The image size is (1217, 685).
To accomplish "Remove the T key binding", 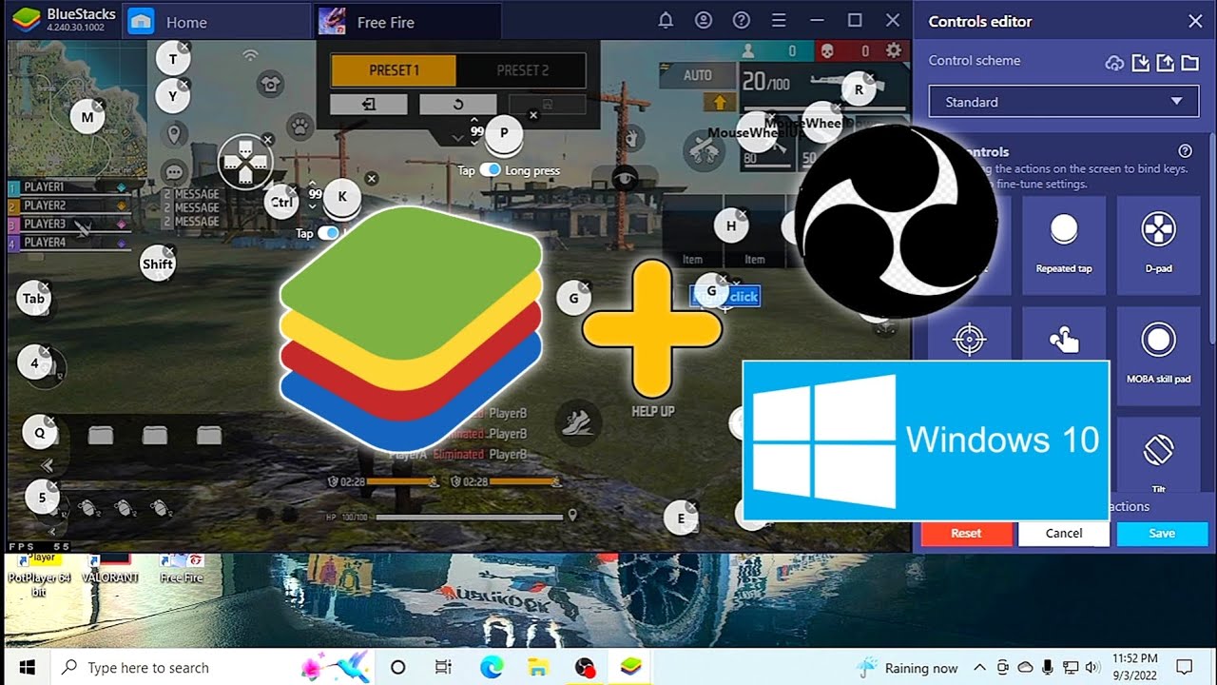I will coord(184,46).
